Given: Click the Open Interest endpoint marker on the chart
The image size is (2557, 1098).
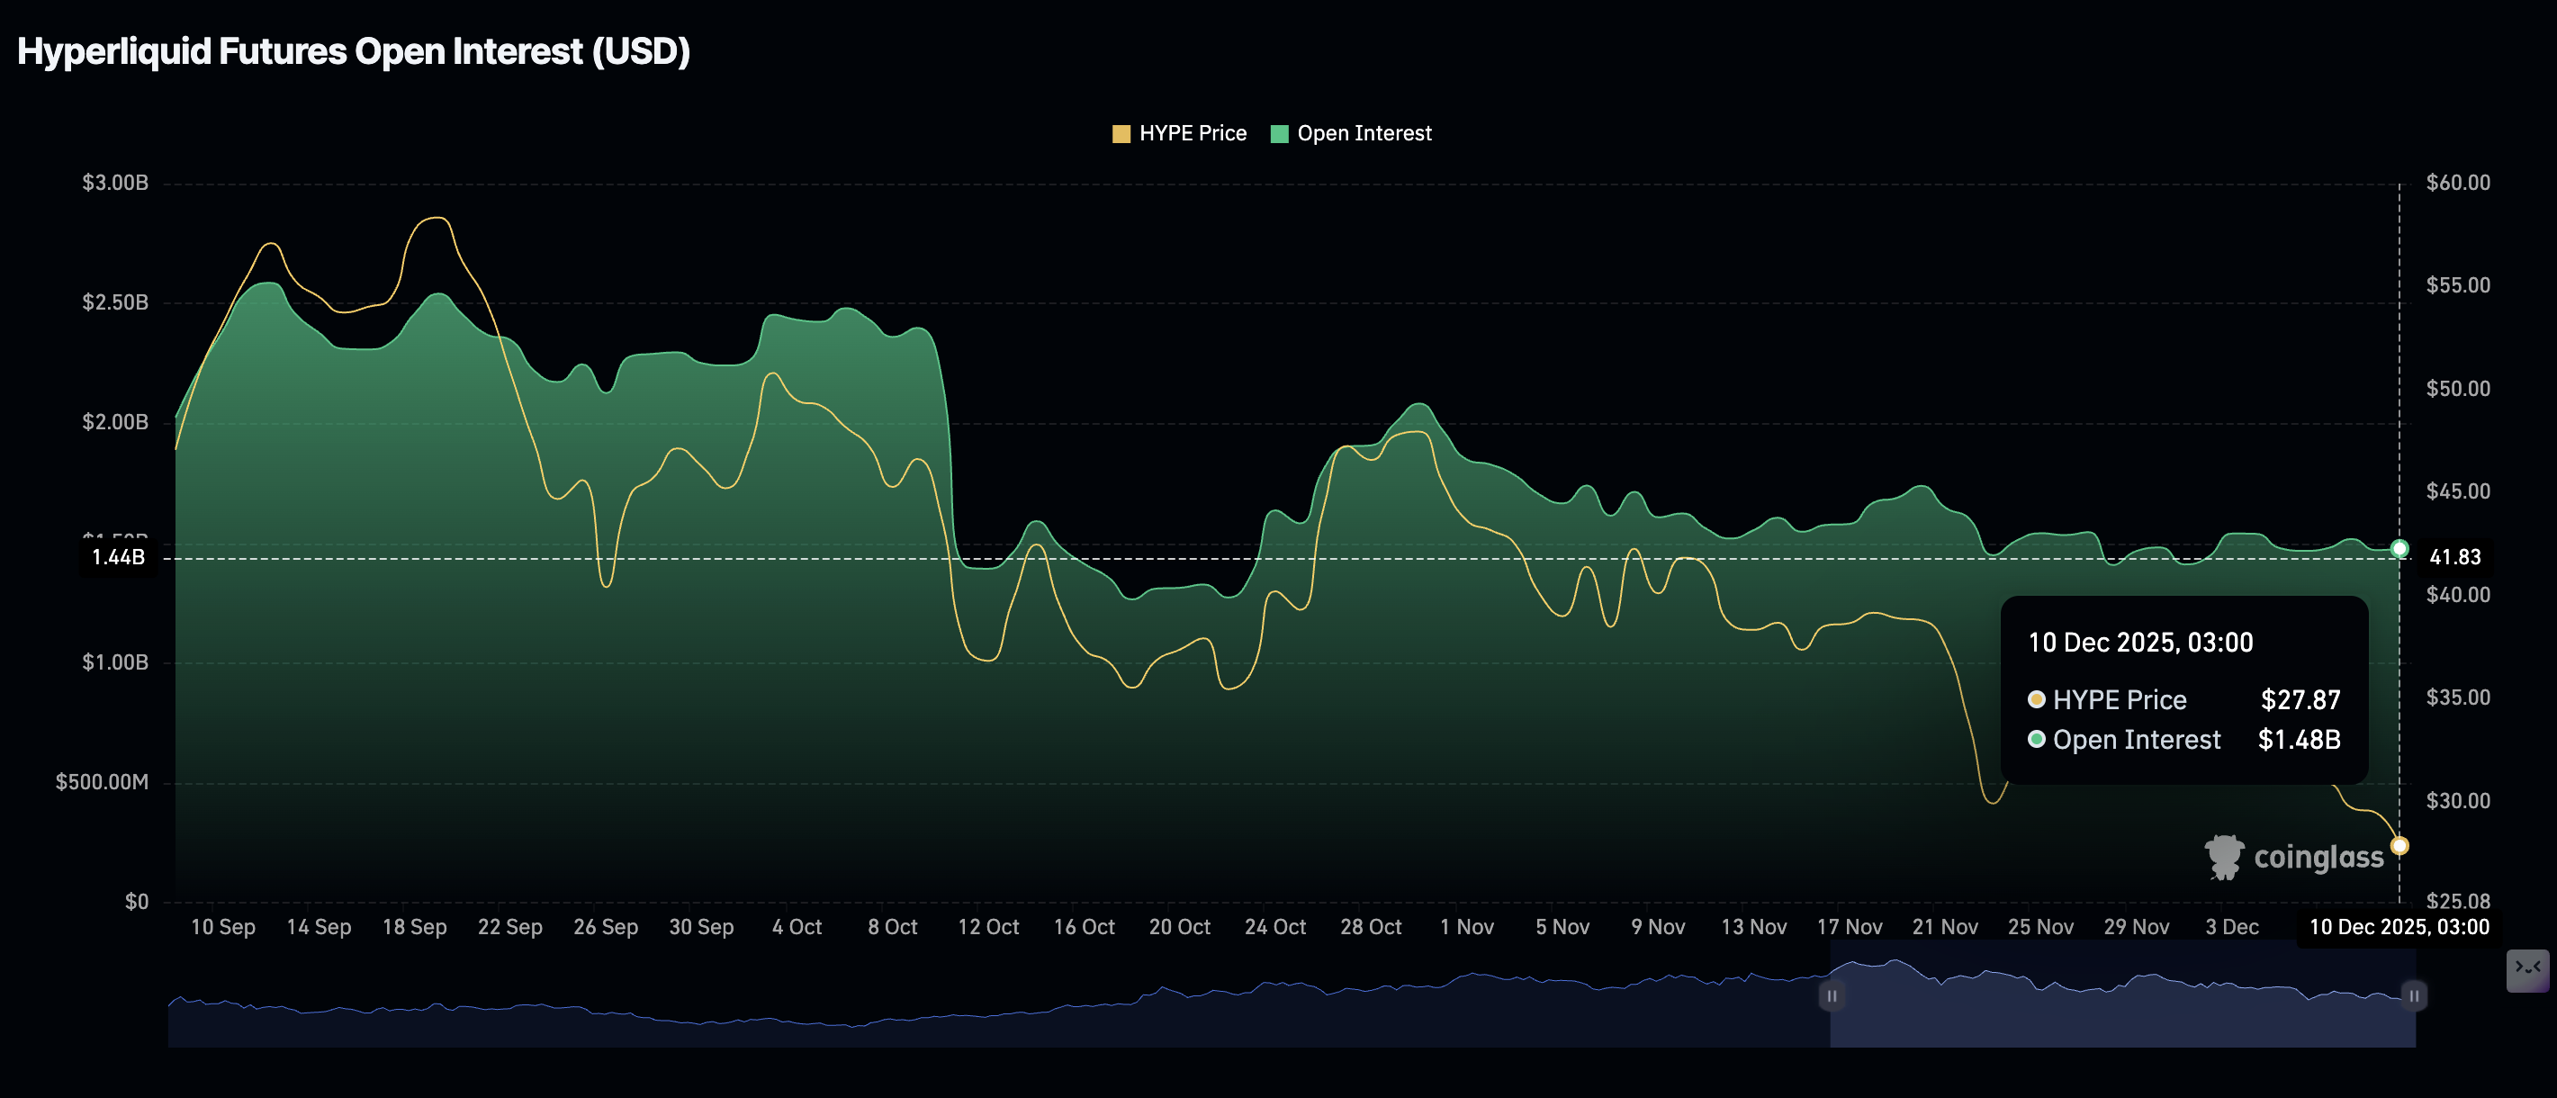Looking at the screenshot, I should pyautogui.click(x=2399, y=548).
